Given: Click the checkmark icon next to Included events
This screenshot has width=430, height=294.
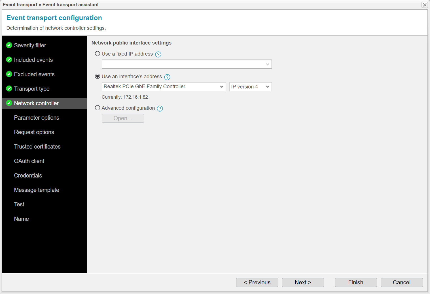Looking at the screenshot, I should (x=9, y=60).
